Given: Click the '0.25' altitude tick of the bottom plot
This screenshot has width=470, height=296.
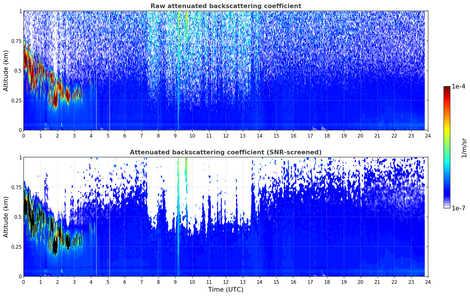Looking at the screenshot, I should pos(17,247).
